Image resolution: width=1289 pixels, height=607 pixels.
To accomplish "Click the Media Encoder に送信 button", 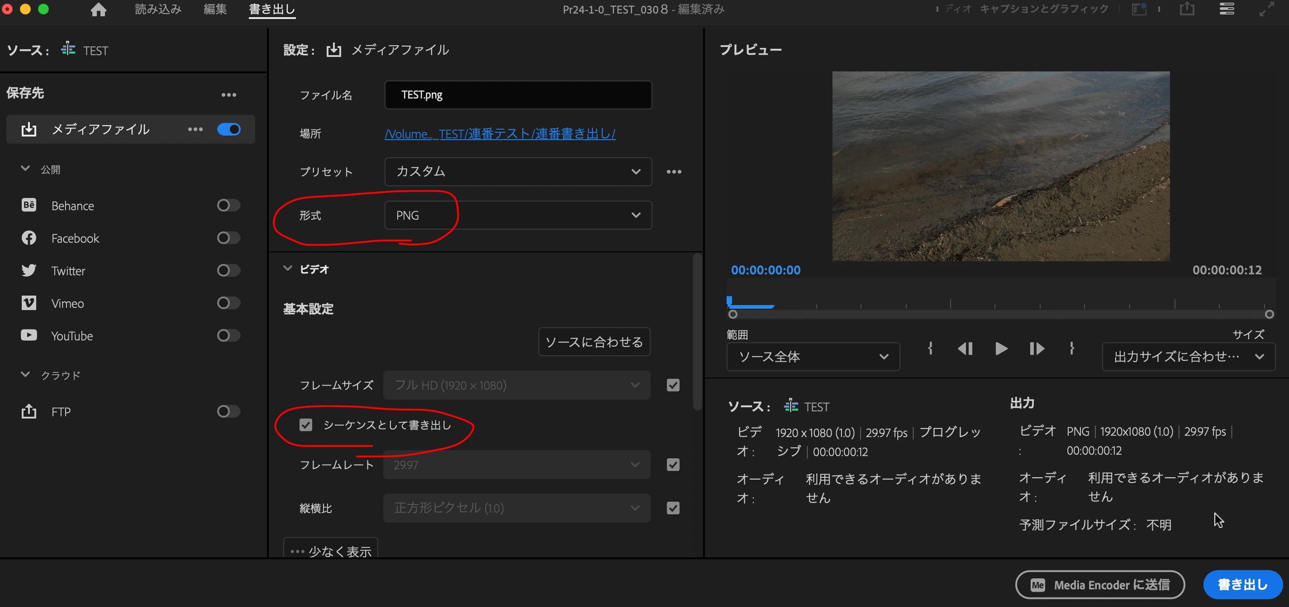I will point(1099,584).
